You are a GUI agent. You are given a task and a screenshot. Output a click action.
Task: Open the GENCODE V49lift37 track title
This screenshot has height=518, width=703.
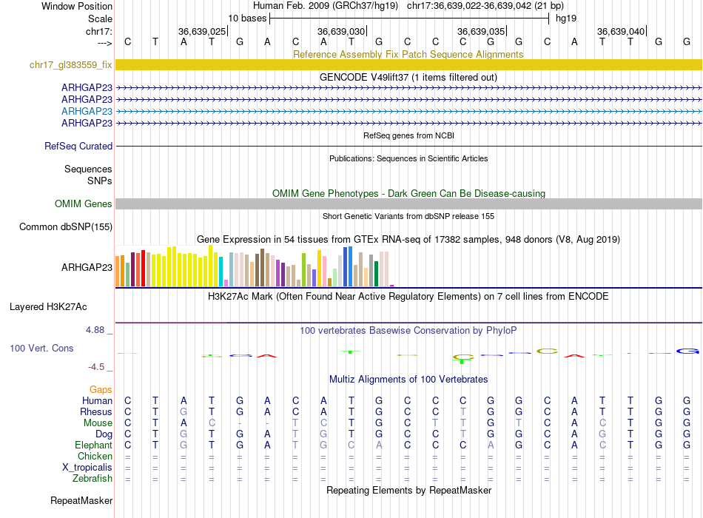(x=408, y=77)
